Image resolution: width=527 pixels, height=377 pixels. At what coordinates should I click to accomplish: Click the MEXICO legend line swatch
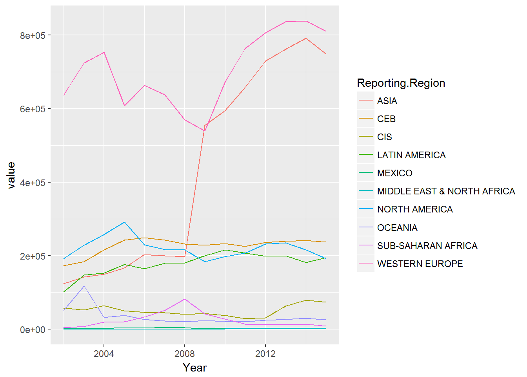click(x=365, y=173)
